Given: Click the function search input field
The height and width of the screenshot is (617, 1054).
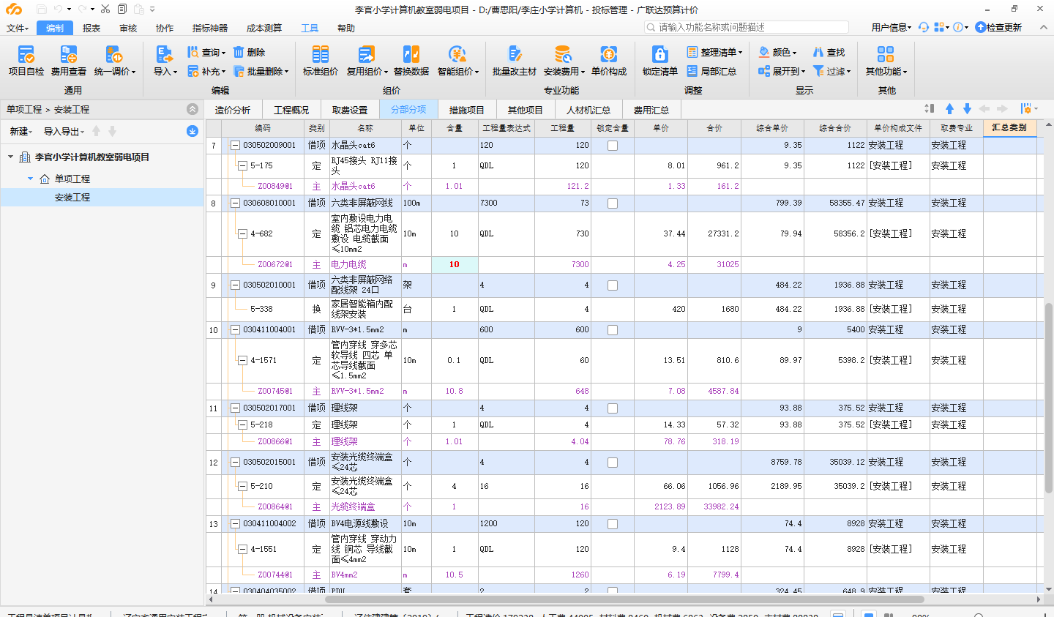Looking at the screenshot, I should point(747,27).
